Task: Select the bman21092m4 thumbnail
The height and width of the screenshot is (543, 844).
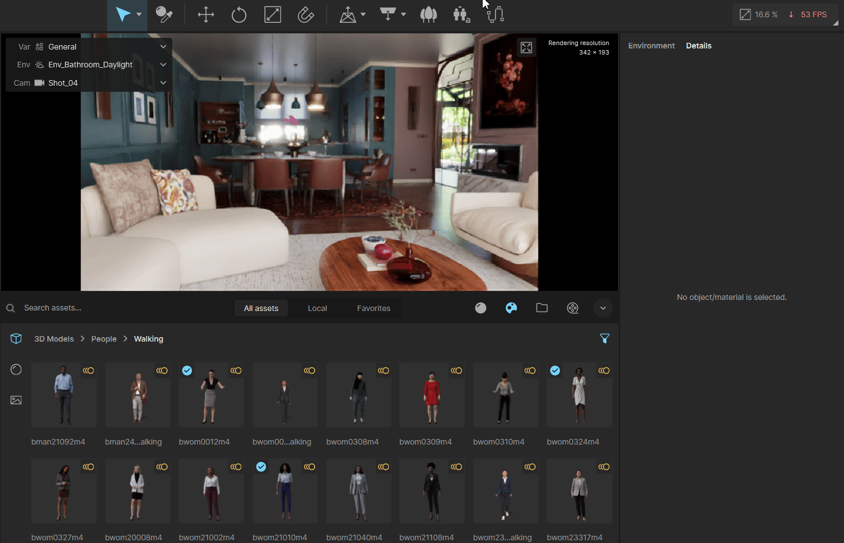Action: (x=63, y=395)
